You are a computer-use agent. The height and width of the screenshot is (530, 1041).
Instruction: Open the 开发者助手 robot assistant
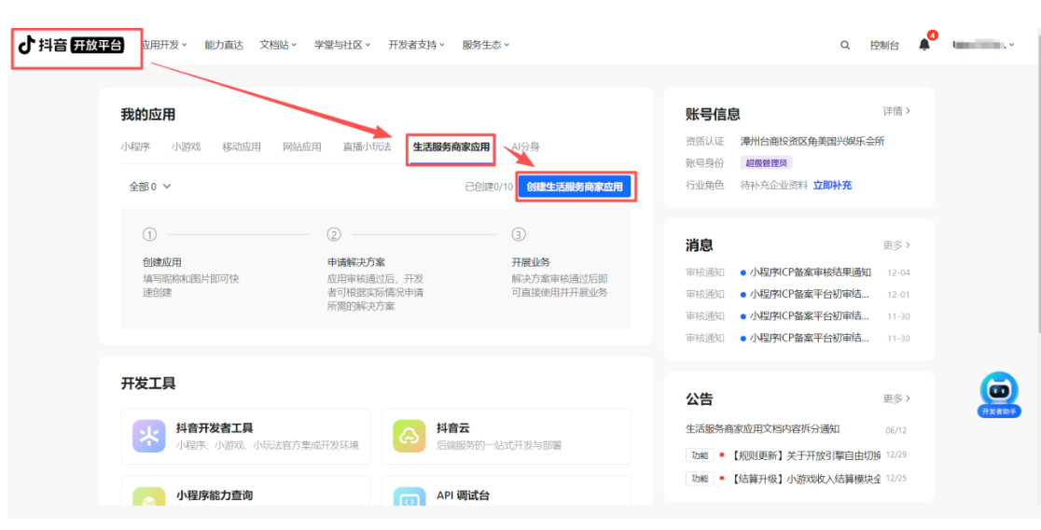[999, 395]
